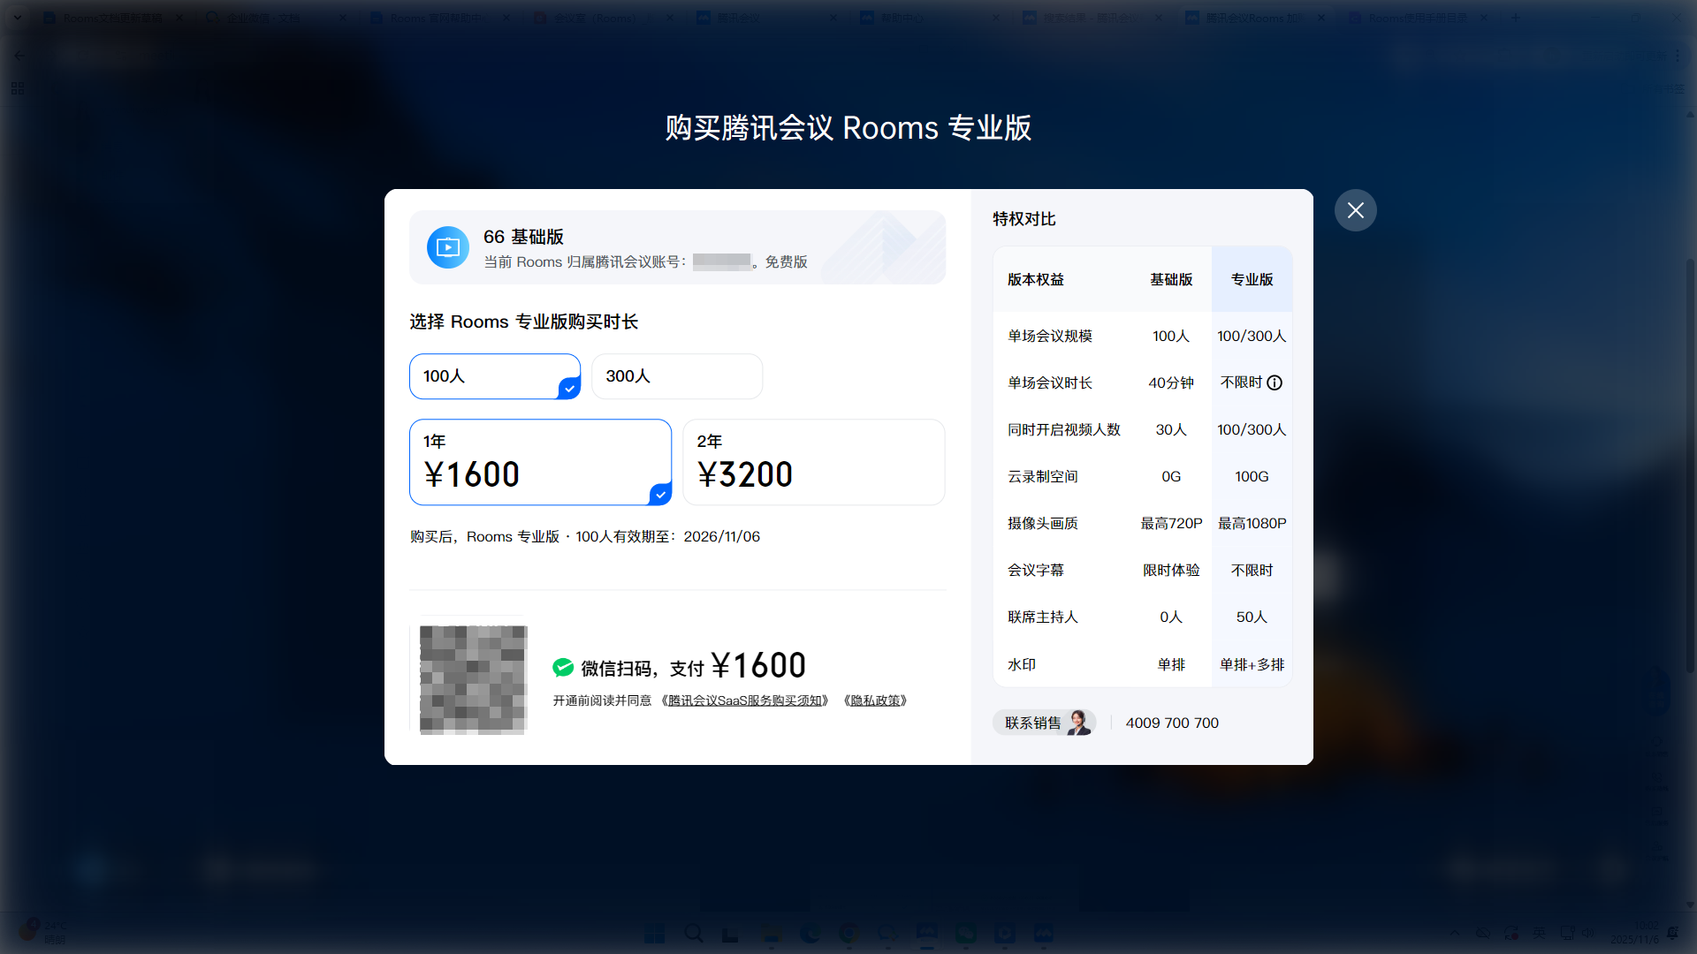This screenshot has height=954, width=1697.
Task: Click the sales representative avatar
Action: point(1078,723)
